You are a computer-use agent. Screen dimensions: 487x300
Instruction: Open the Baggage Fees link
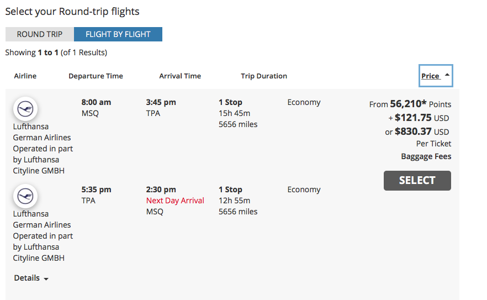pyautogui.click(x=426, y=156)
